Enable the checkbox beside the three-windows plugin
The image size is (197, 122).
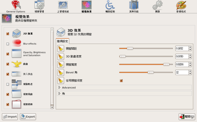(x=8, y=84)
